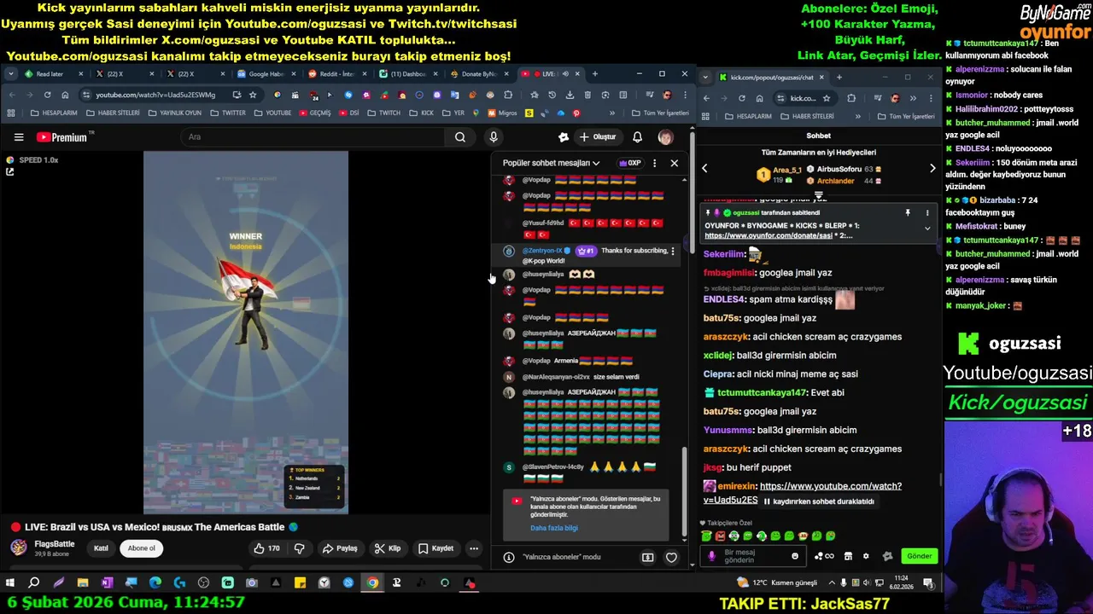Viewport: 1093px width, 614px height.
Task: Click the Kick message input field
Action: pyautogui.click(x=751, y=556)
